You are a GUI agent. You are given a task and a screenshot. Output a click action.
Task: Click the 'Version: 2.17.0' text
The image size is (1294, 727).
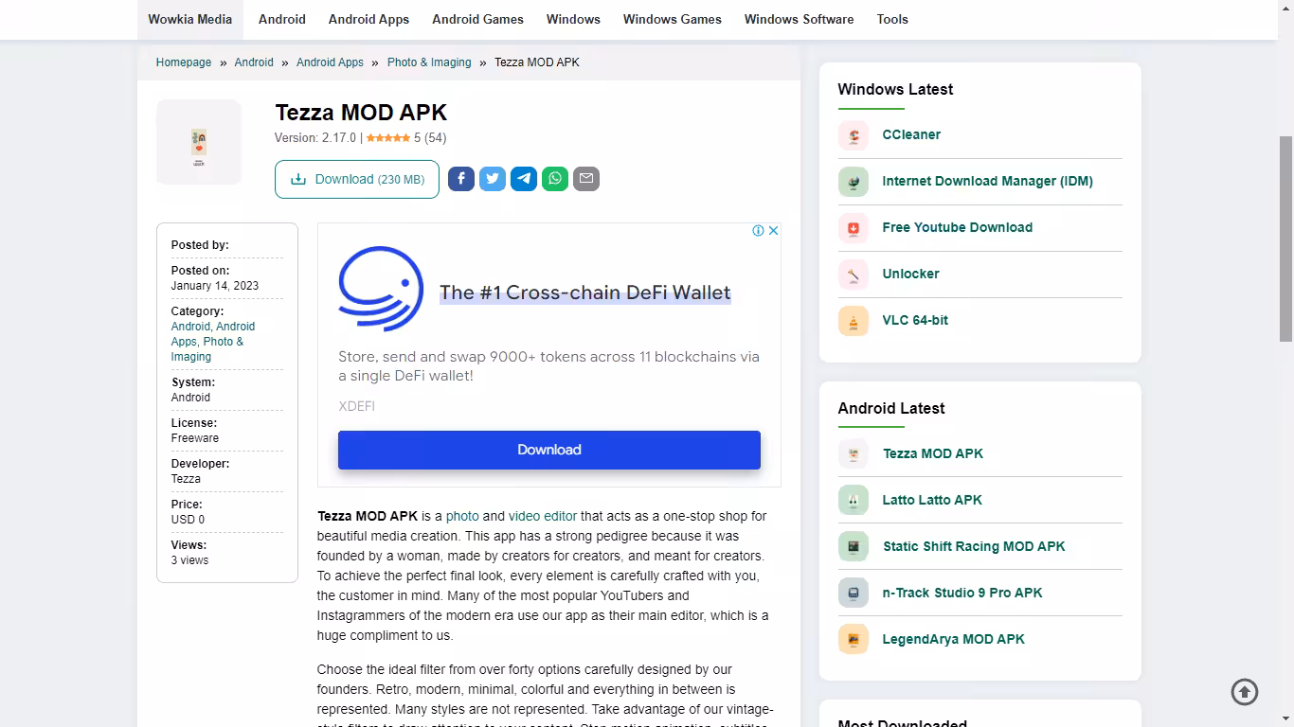click(x=315, y=138)
